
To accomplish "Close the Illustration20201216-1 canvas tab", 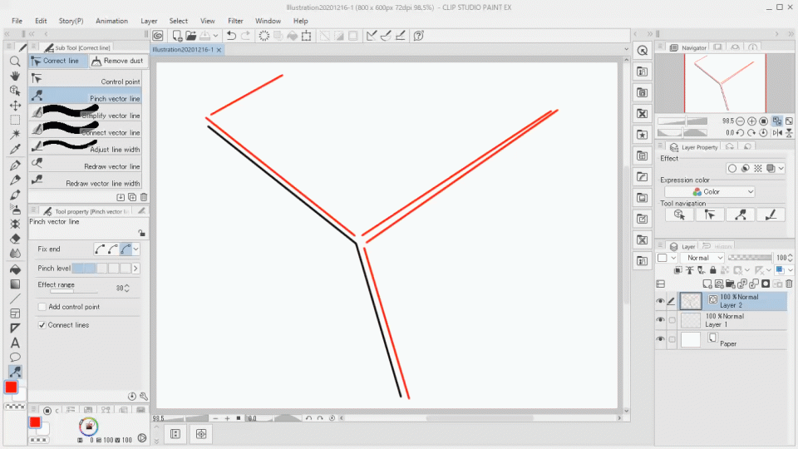I will [219, 50].
